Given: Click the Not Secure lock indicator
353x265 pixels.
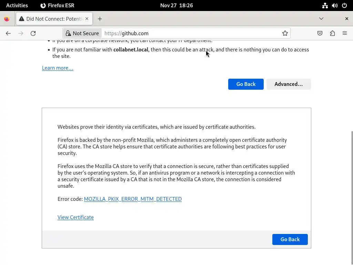Looking at the screenshot, I should [x=82, y=33].
